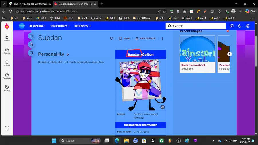Open Saved in Fandom sidebar

click(x=7, y=63)
